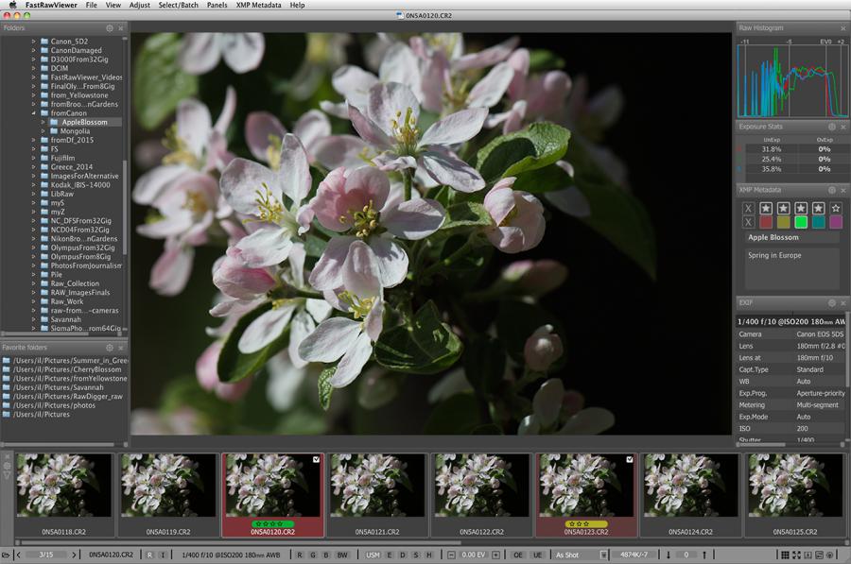
Task: Show only the R red channel
Action: pyautogui.click(x=300, y=555)
